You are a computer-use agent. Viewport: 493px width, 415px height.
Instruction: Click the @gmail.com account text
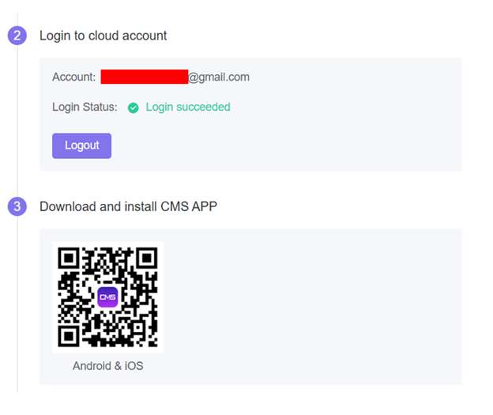[219, 77]
